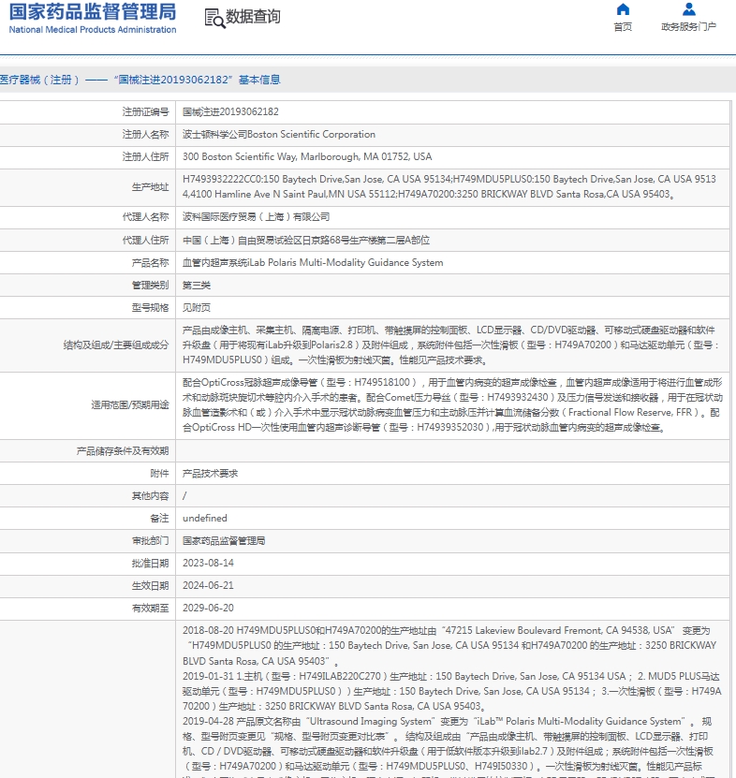
Task: Click the 附件 label
Action: (x=159, y=474)
